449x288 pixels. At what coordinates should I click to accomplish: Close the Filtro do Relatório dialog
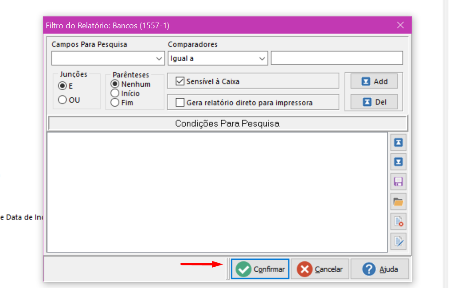400,25
